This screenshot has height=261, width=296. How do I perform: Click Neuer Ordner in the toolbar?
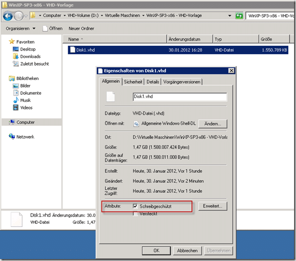click(82, 29)
